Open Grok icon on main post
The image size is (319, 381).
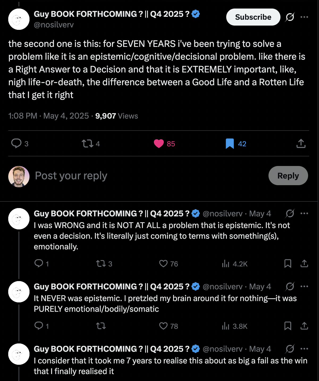(x=290, y=17)
